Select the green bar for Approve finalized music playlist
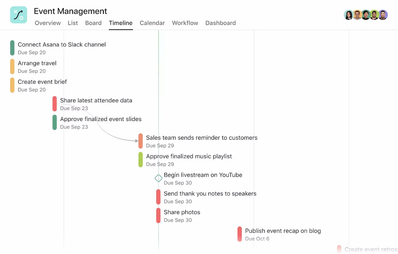Screen dimensions: 398x254 pos(140,160)
